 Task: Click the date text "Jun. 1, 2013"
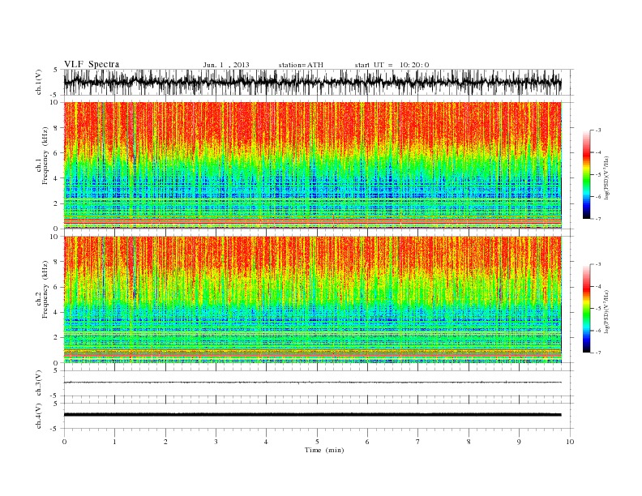point(226,65)
